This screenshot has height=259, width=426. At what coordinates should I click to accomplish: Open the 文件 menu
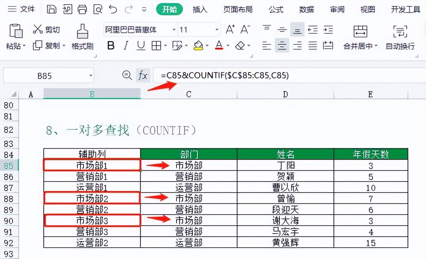(21, 9)
